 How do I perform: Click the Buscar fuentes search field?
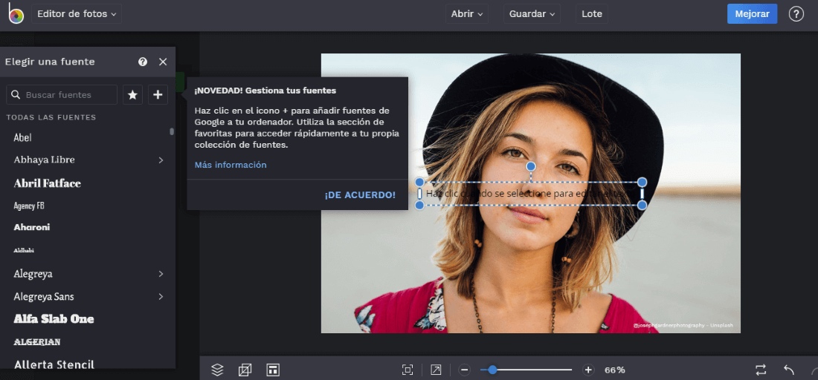(62, 95)
